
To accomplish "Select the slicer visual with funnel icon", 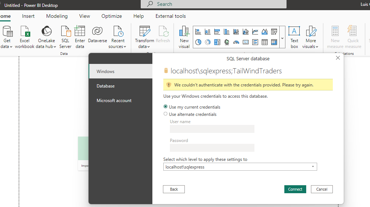I will [x=274, y=32].
